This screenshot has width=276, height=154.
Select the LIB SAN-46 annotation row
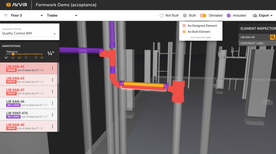[x=28, y=103]
